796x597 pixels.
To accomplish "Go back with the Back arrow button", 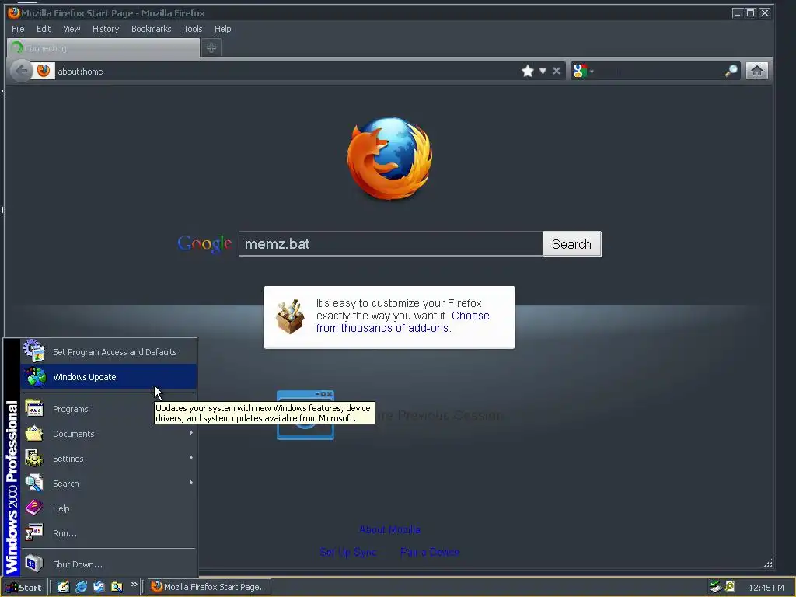I will coord(21,71).
